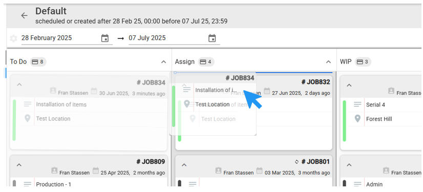
Task: Collapse the Serial 4 card in WIP
Action: point(349,85)
